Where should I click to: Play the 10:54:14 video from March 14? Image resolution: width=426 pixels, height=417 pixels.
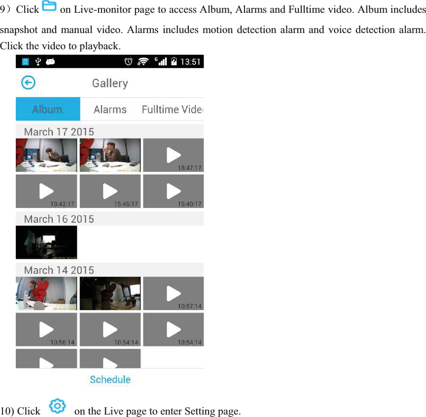[x=110, y=329]
